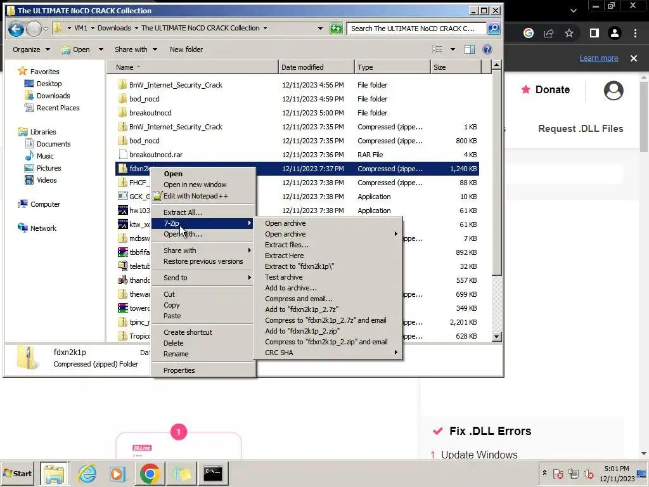Image resolution: width=649 pixels, height=487 pixels.
Task: Click the Windows Explorer taskbar icon
Action: pyautogui.click(x=55, y=473)
